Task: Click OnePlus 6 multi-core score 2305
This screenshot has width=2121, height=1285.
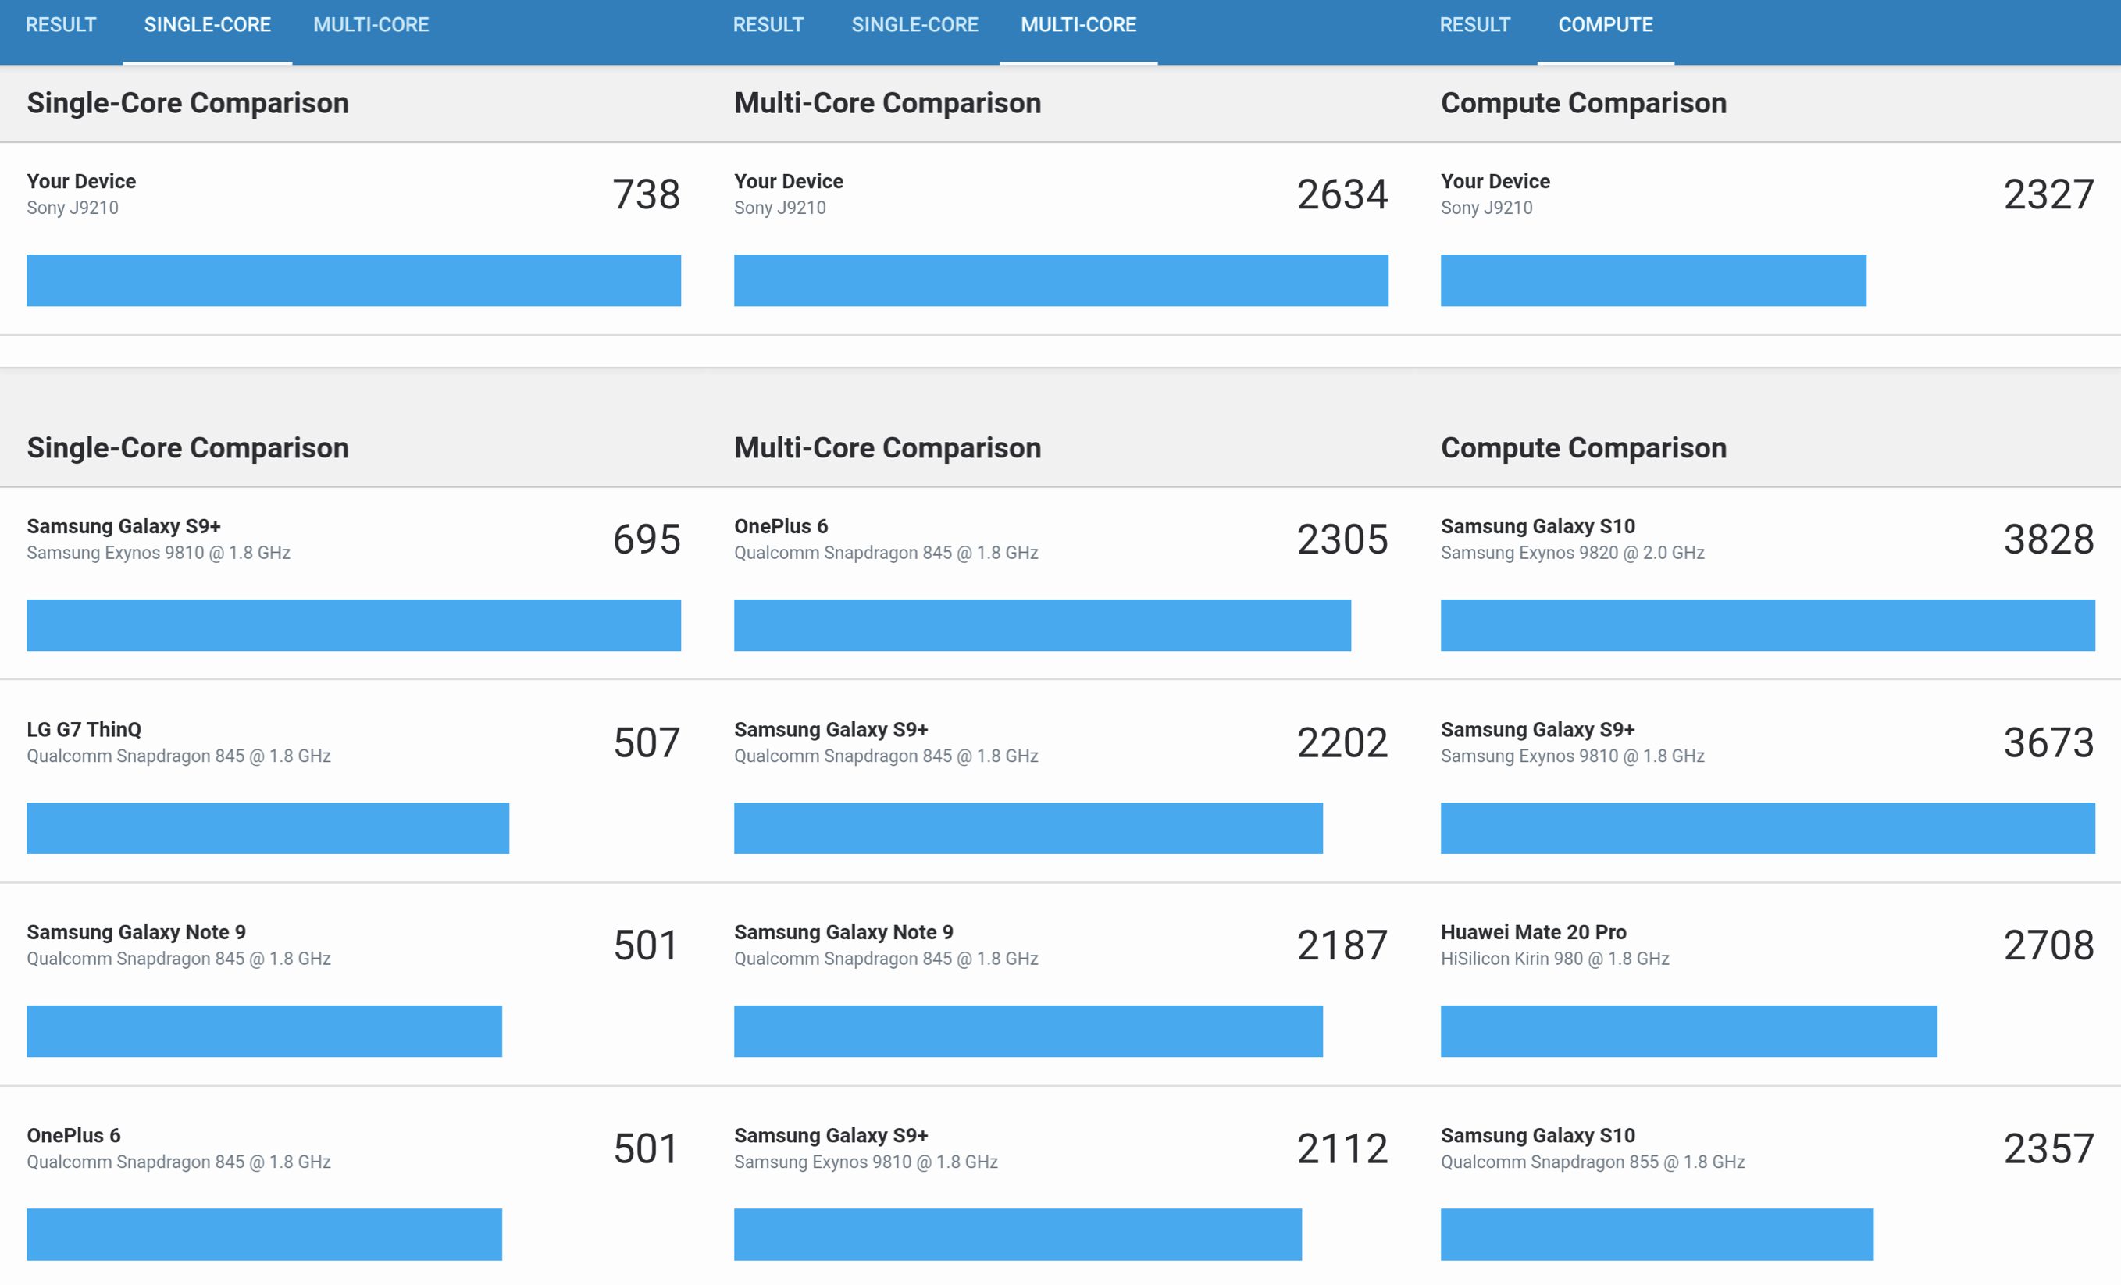Action: [x=1342, y=539]
